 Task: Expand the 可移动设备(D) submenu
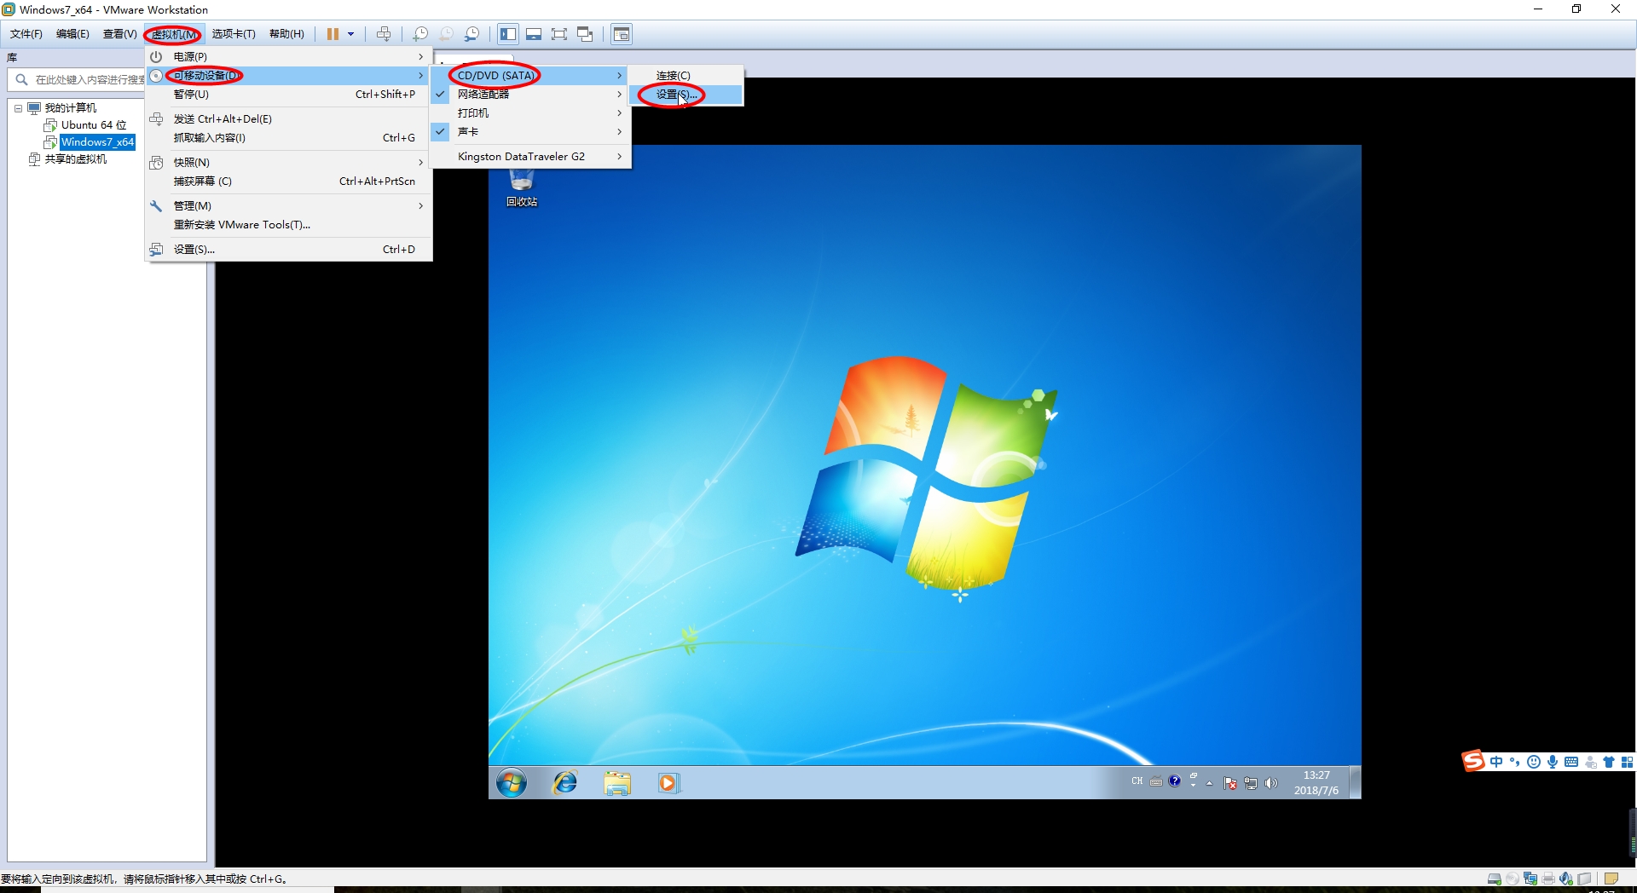(289, 75)
